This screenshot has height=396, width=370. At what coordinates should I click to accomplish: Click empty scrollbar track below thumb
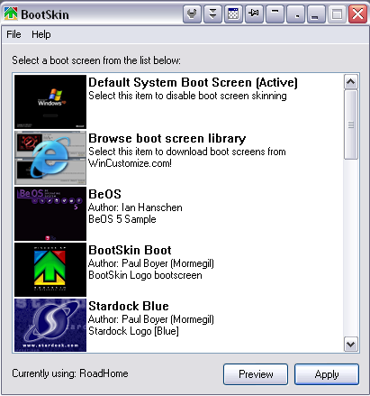point(351,248)
